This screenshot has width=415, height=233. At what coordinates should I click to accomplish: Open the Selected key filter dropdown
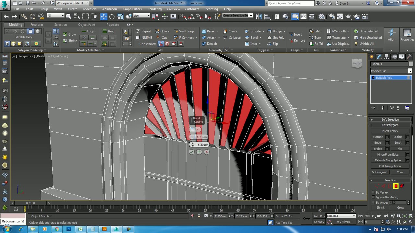[341, 216]
